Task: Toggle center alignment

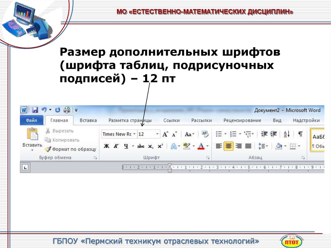Action: click(x=229, y=146)
